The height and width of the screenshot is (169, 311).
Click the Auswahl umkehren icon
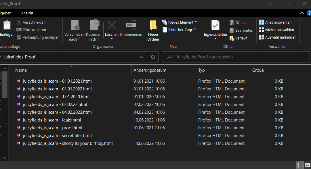click(x=262, y=37)
